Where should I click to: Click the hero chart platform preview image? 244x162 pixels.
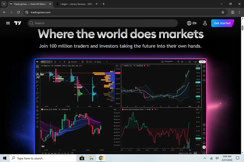[x=121, y=106]
